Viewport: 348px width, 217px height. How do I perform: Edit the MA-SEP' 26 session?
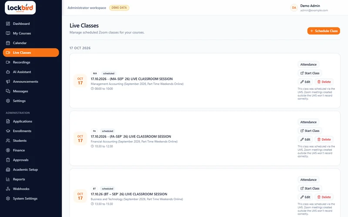[305, 82]
